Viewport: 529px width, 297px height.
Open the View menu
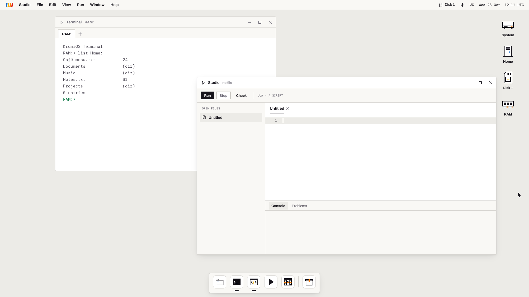(x=66, y=5)
